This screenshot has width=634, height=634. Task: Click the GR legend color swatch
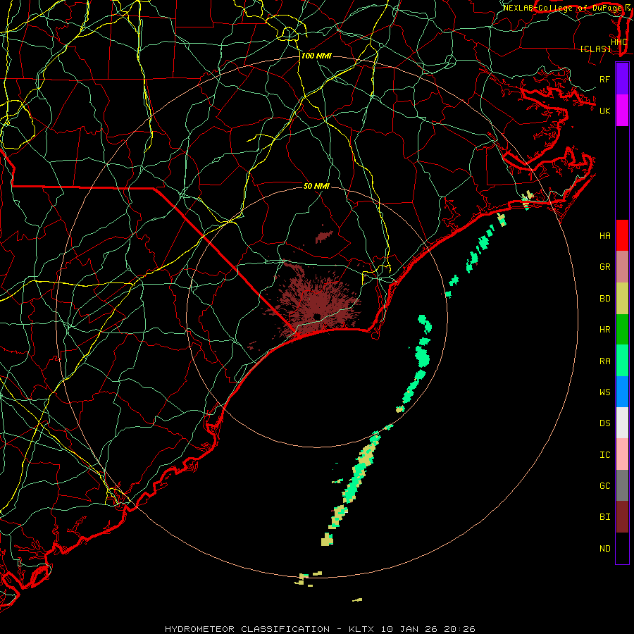tap(622, 266)
